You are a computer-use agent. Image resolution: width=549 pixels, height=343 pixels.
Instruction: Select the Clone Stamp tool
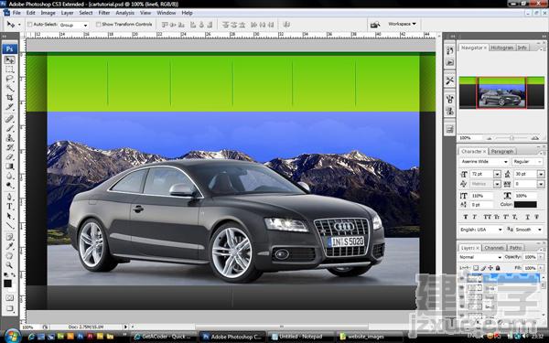click(9, 138)
